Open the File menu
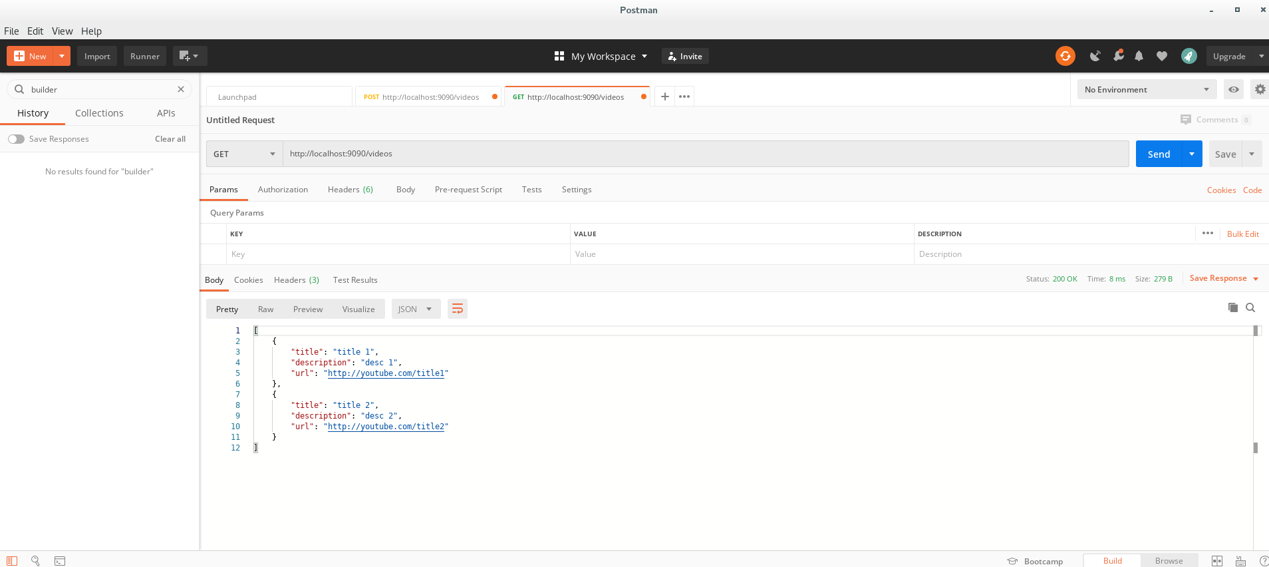The image size is (1269, 567). tap(11, 31)
